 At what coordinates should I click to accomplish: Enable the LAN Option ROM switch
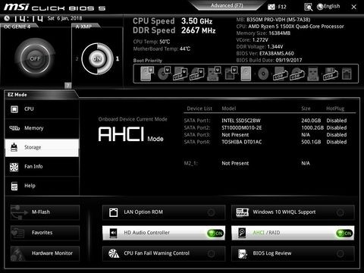coord(211,212)
